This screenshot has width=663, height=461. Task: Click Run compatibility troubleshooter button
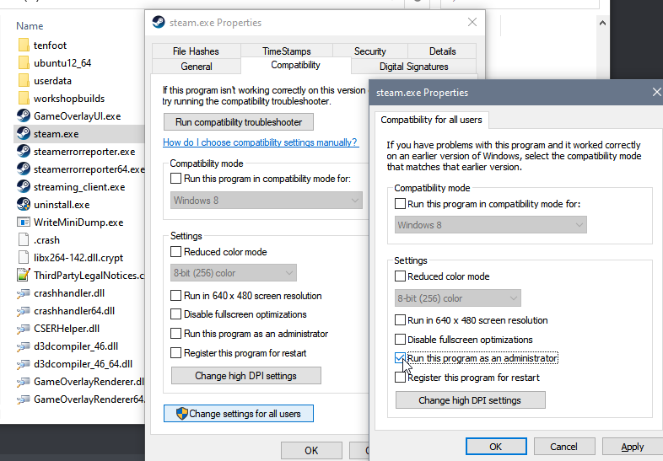pos(239,122)
